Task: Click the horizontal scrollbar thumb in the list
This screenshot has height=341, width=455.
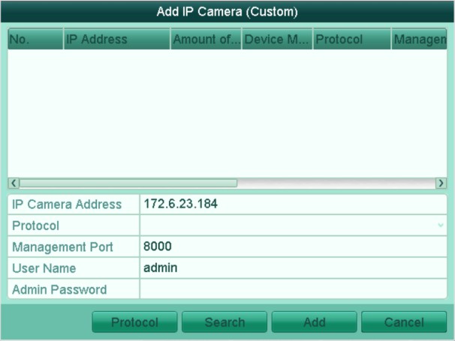Action: point(128,183)
